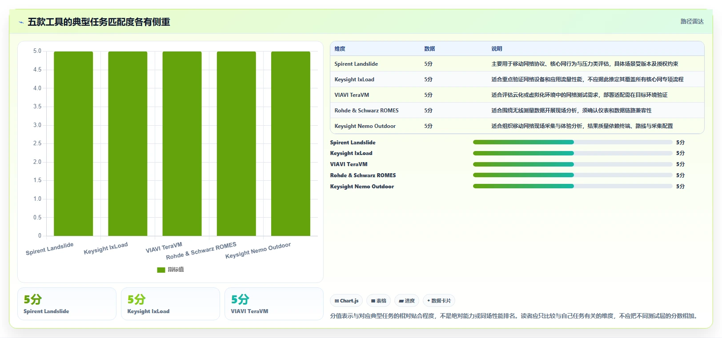The height and width of the screenshot is (338, 722).
Task: Open the Keysight IxLoad 5分 data card
Action: (170, 304)
